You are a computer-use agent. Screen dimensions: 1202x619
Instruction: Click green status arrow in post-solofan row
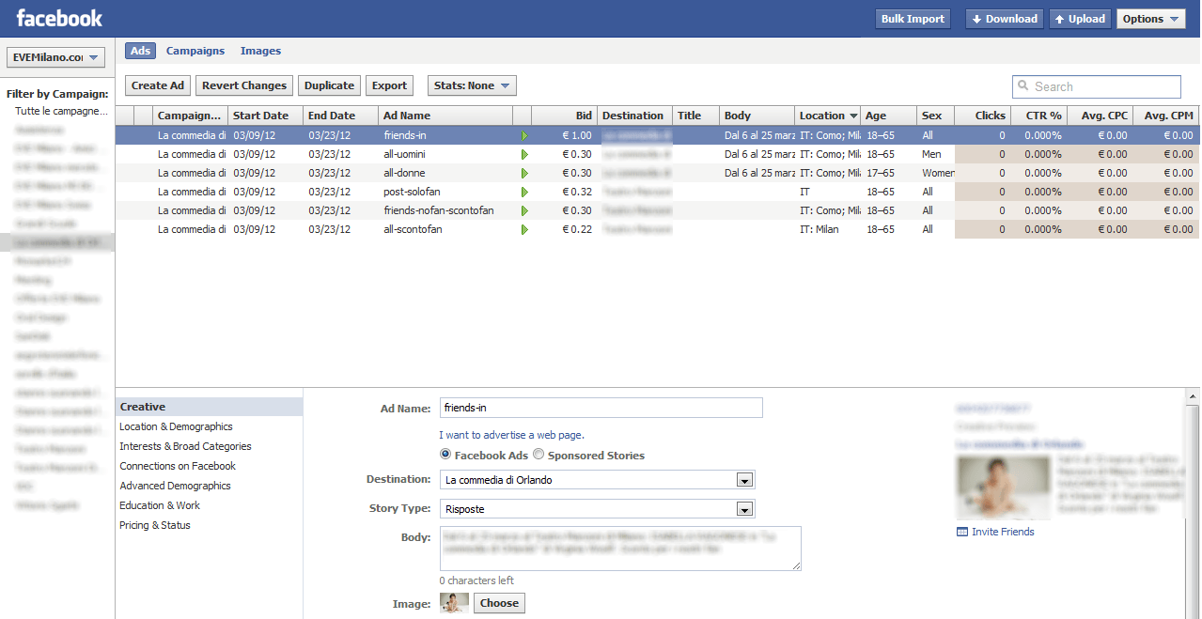[x=524, y=193]
